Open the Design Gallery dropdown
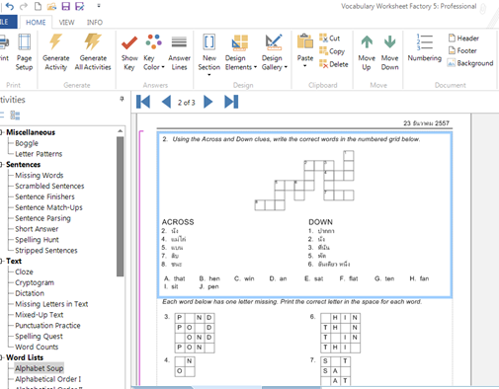 coord(274,52)
